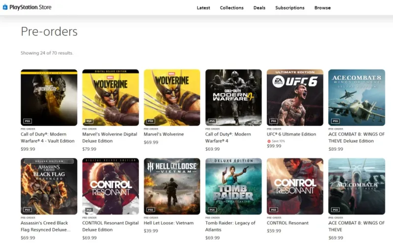
Task: Open the Deals menu item
Action: (259, 8)
